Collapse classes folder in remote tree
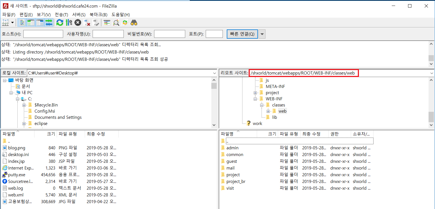Screen dimensions: 435x209 [262, 105]
